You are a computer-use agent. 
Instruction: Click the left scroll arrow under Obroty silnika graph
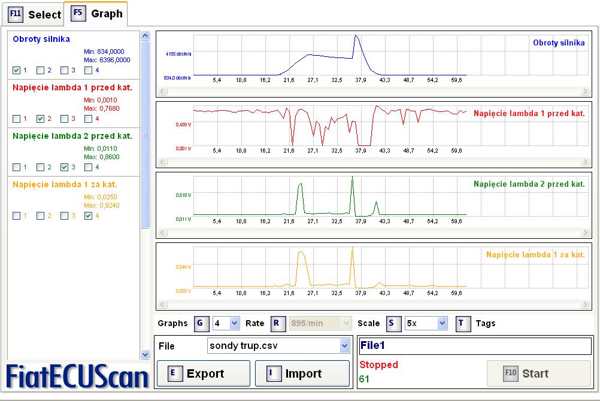pyautogui.click(x=160, y=92)
